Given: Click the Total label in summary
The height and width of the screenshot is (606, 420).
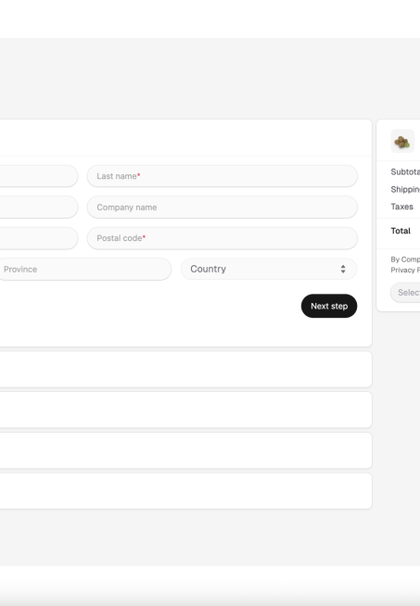Looking at the screenshot, I should (x=401, y=231).
